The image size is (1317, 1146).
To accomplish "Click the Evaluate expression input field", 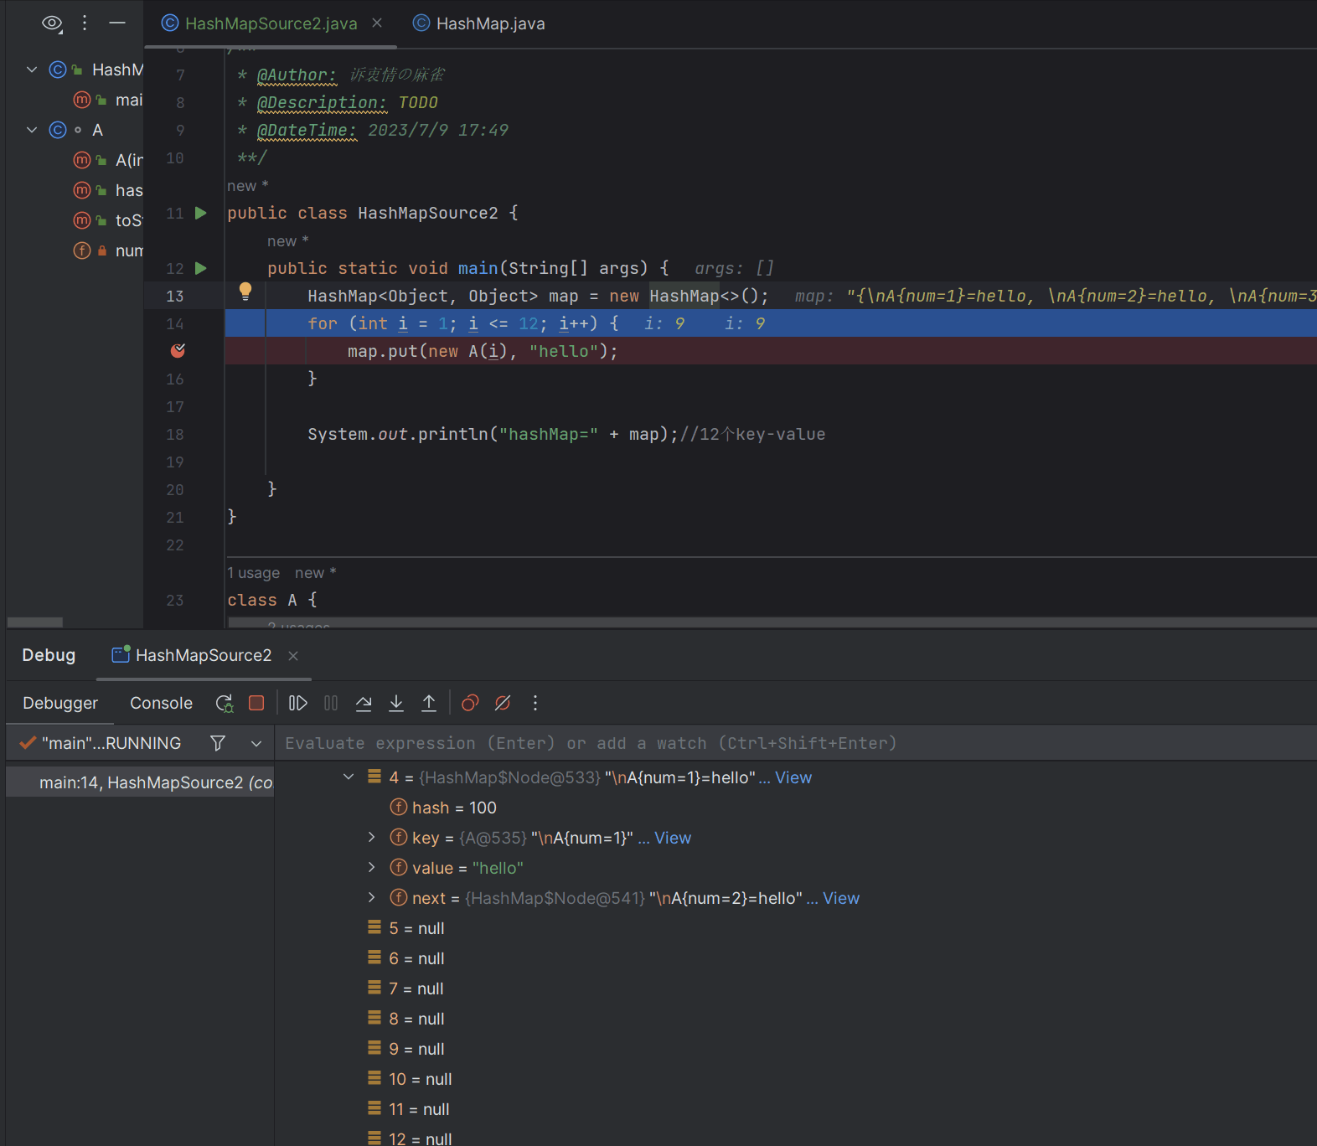I will pos(796,743).
